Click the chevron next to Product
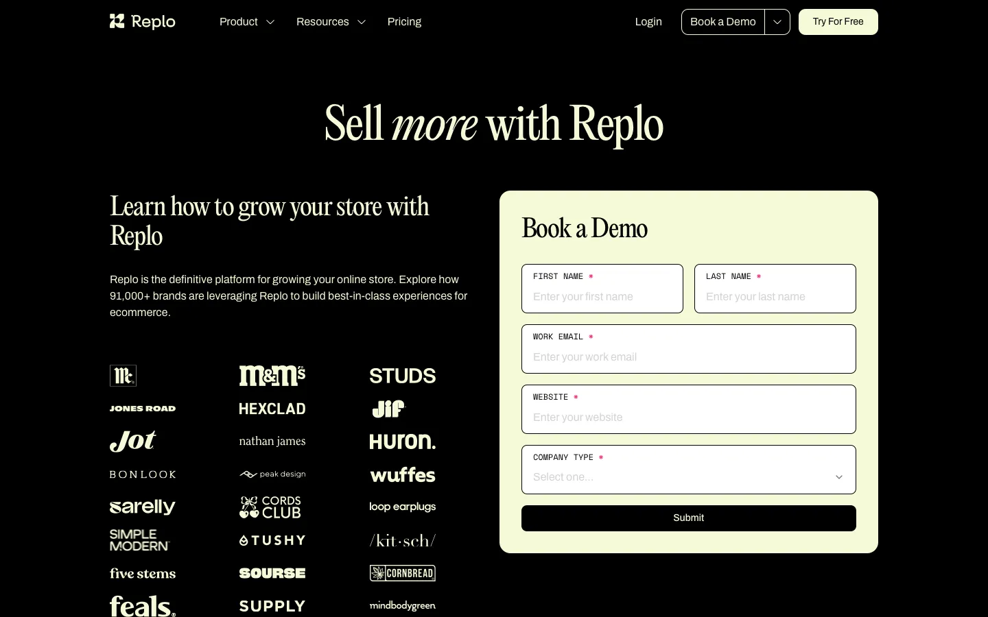988x617 pixels. point(270,22)
